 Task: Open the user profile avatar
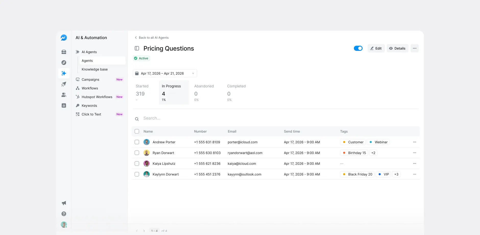(64, 225)
